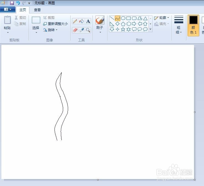This screenshot has height=186, width=204.
Task: Click the Redo arrow in title bar
Action: [24, 3]
